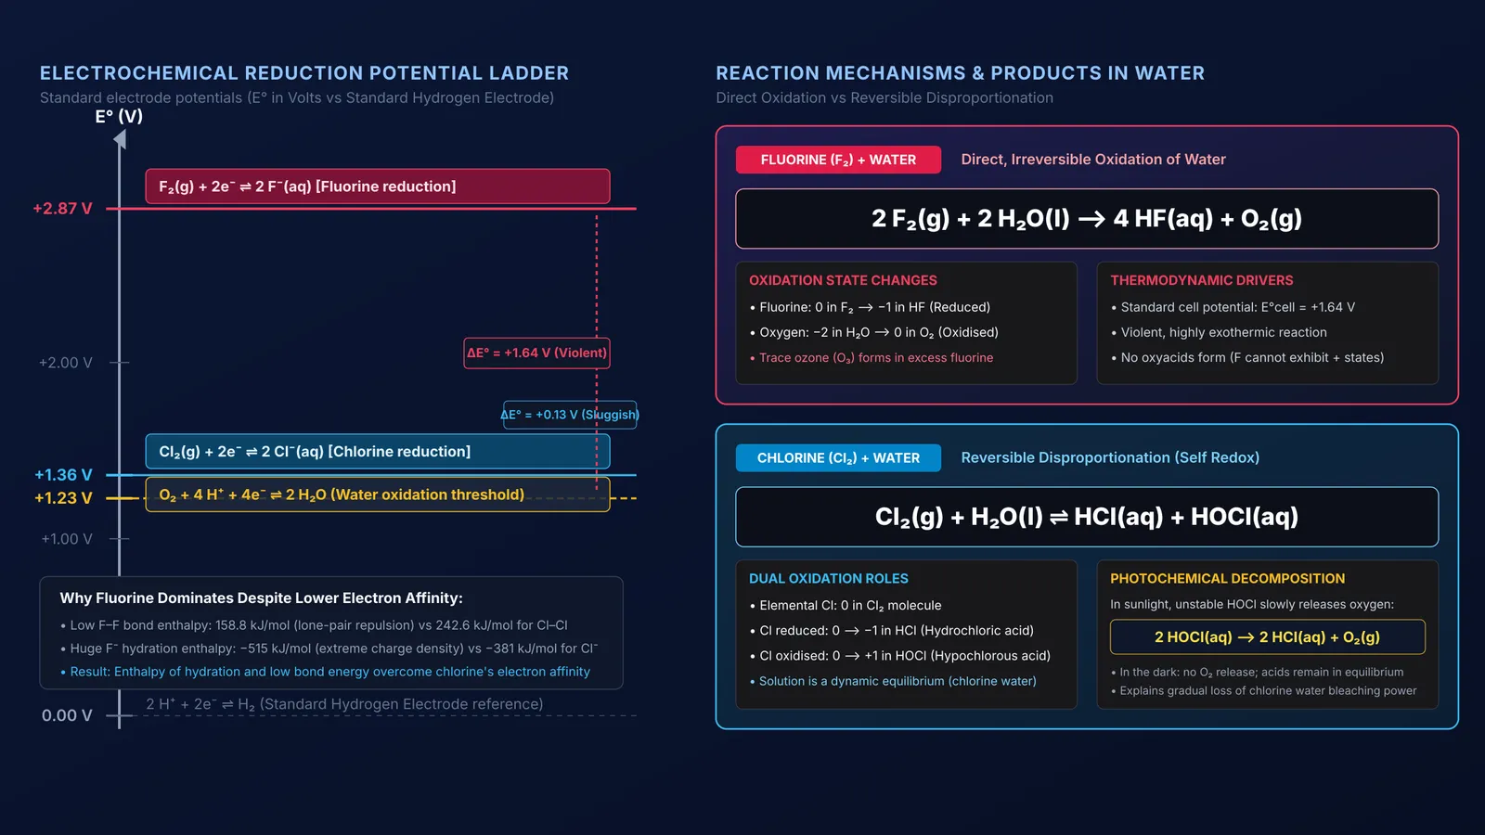Screen dimensions: 1485x835
Task: Click the +1.36 V axis label
Action: pyautogui.click(x=63, y=475)
